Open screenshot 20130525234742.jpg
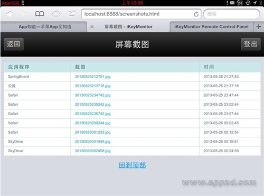The height and width of the screenshot is (196, 264). click(92, 95)
